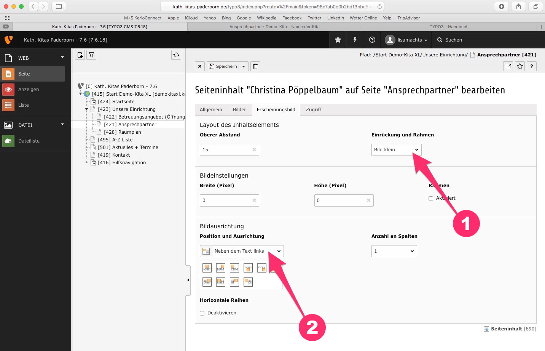Switch to the Zugriff tab
This screenshot has height=351, width=545.
pyautogui.click(x=313, y=110)
